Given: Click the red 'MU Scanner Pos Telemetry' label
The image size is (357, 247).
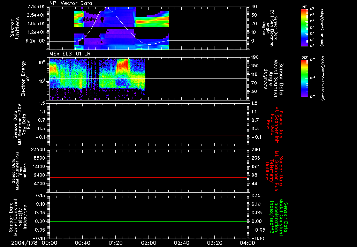Looking at the screenshot, I should [274, 171].
